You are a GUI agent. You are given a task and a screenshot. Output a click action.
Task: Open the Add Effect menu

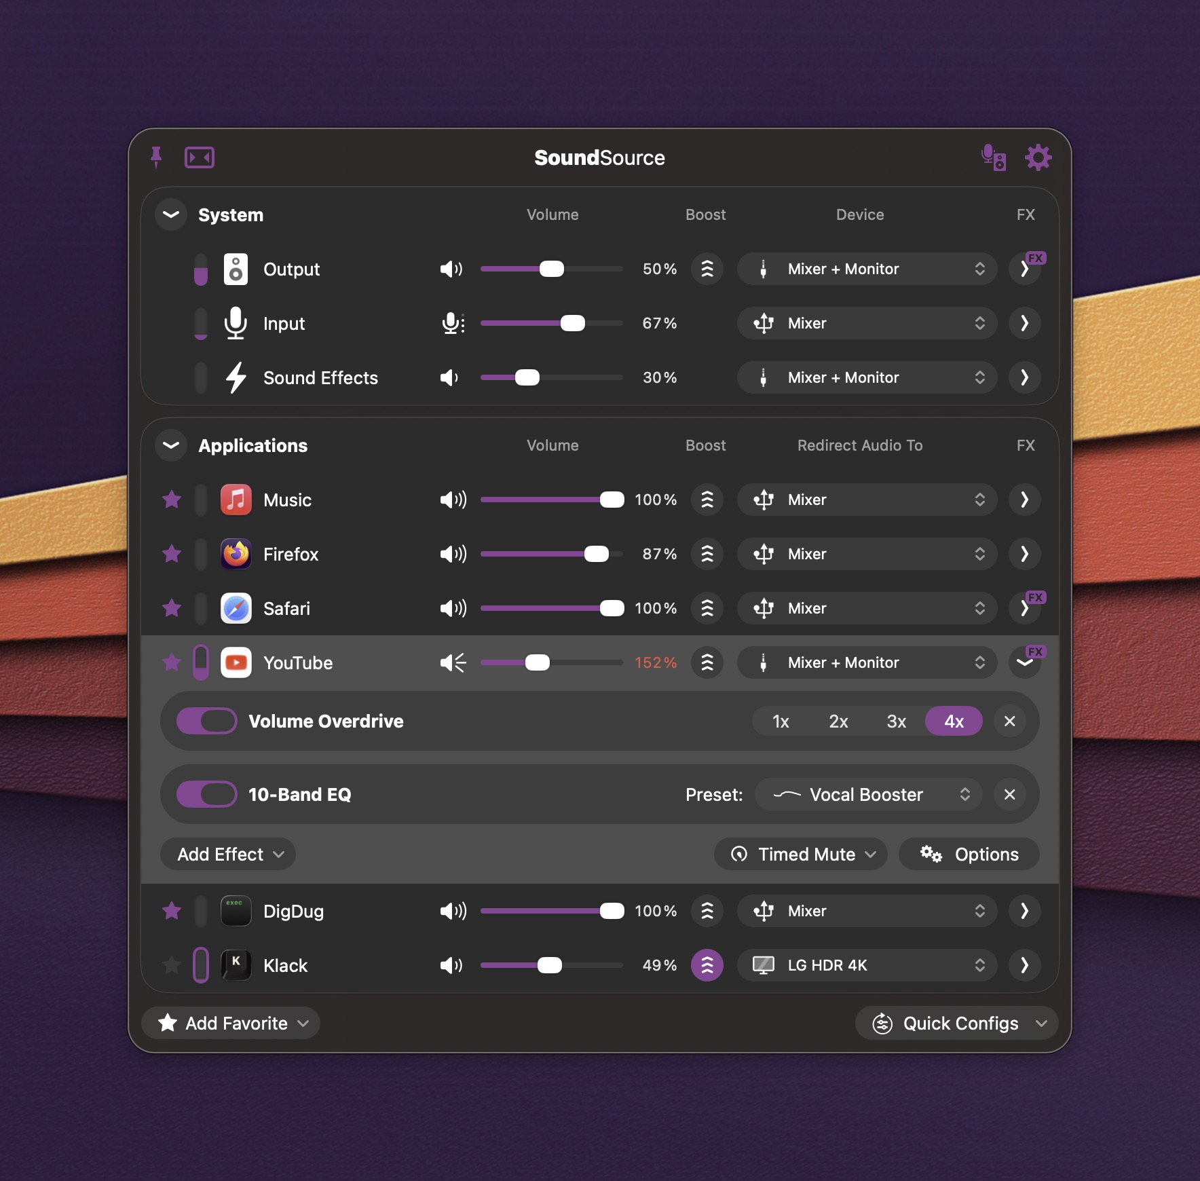pyautogui.click(x=229, y=855)
